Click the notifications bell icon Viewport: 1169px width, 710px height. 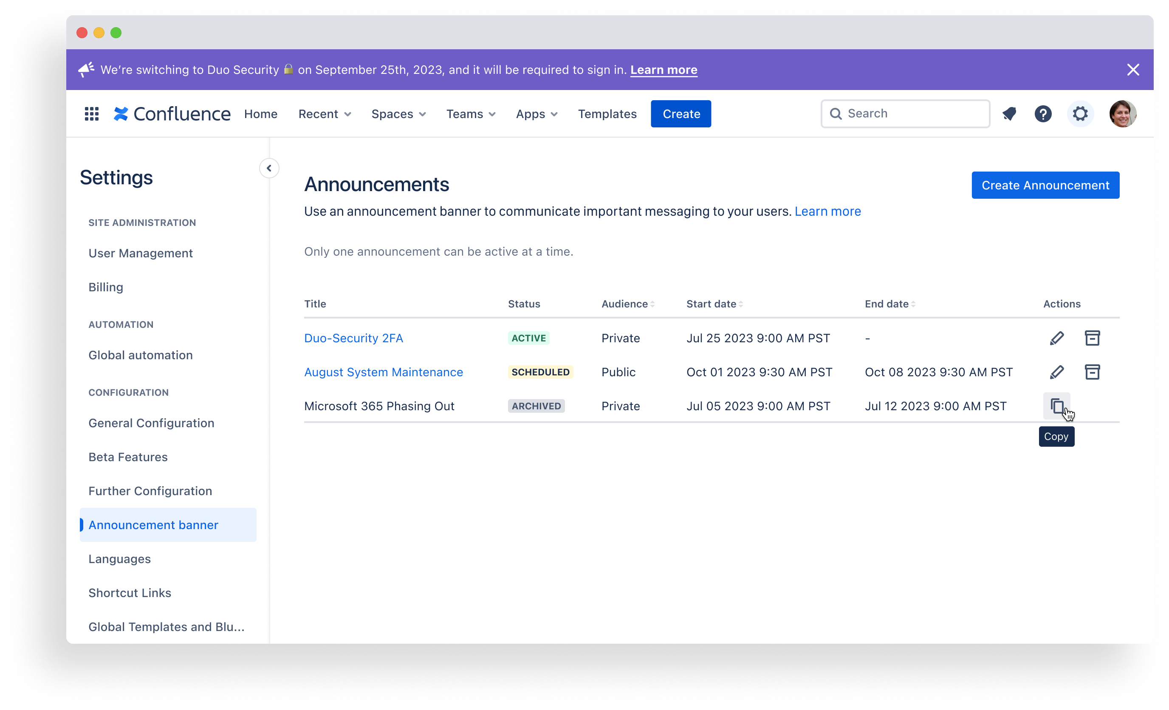[x=1010, y=113]
